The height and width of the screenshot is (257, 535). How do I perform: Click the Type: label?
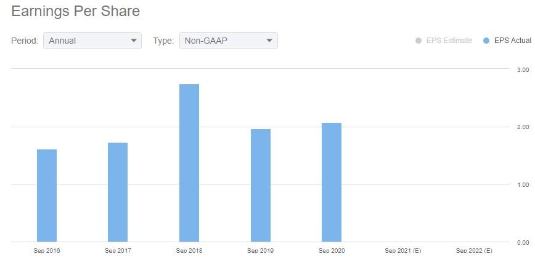tap(164, 41)
